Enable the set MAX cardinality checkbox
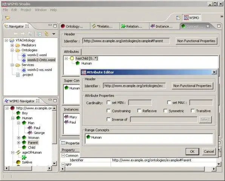The width and height of the screenshot is (225, 181). point(169,103)
